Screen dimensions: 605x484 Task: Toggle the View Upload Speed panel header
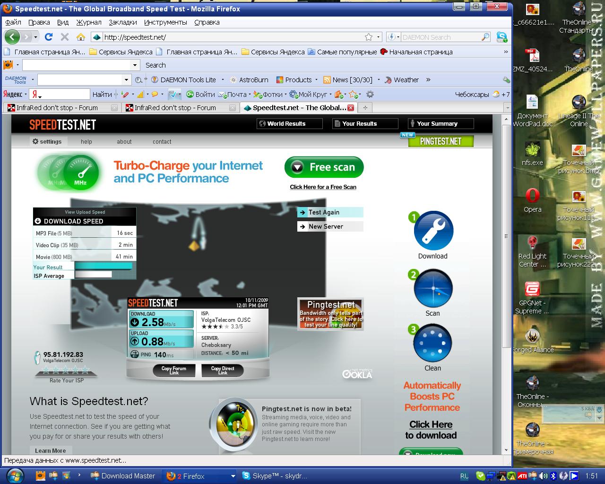(x=85, y=212)
